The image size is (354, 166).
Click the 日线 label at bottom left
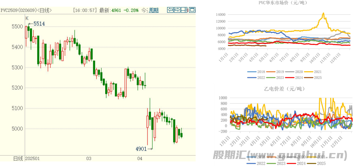coord(18,158)
